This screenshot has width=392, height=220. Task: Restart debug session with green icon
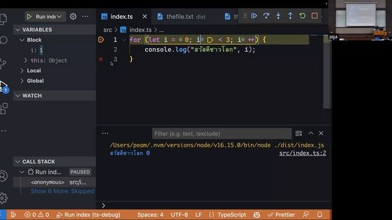(x=303, y=16)
